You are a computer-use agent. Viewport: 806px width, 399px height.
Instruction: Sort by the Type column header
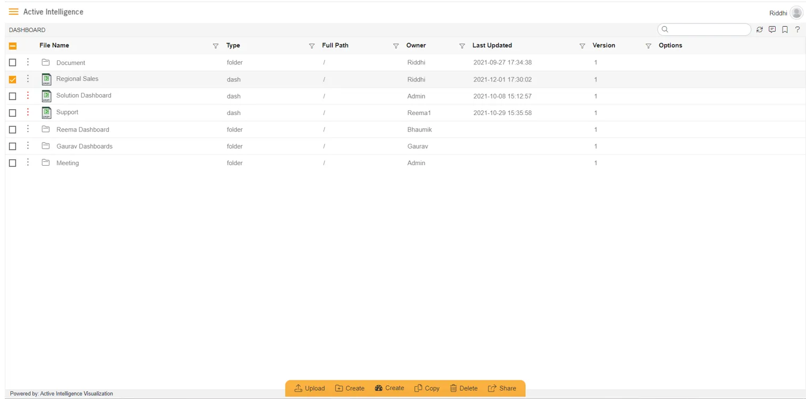pos(233,45)
